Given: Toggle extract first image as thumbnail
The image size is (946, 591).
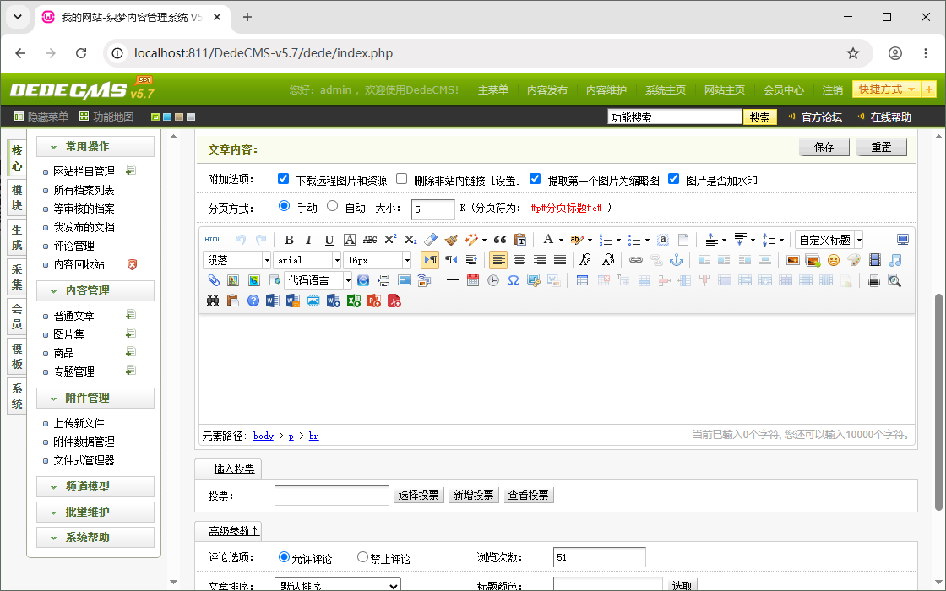Looking at the screenshot, I should pyautogui.click(x=536, y=178).
